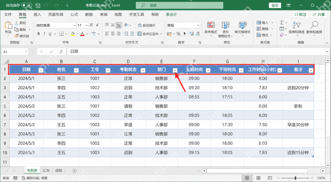Increase font size with larger A icon
The height and width of the screenshot is (182, 331).
point(91,25)
